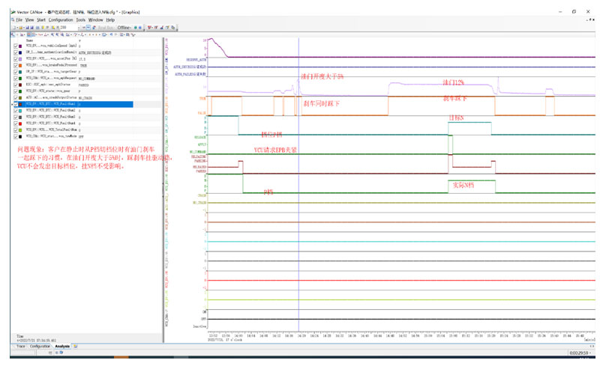
Task: Click the small icon right of the Analysis tab
Action: tap(73, 347)
